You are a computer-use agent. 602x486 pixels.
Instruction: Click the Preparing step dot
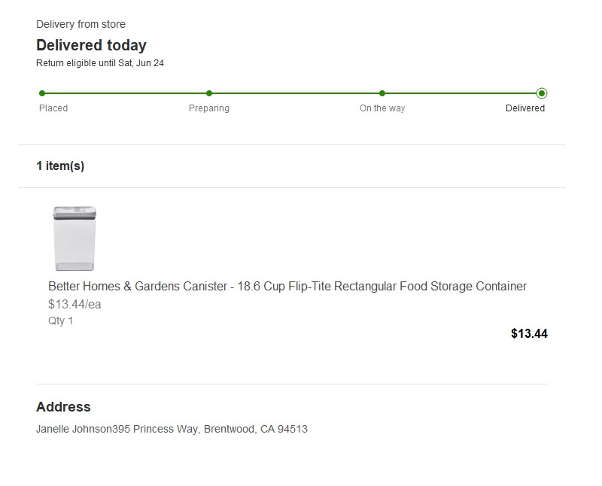(209, 93)
